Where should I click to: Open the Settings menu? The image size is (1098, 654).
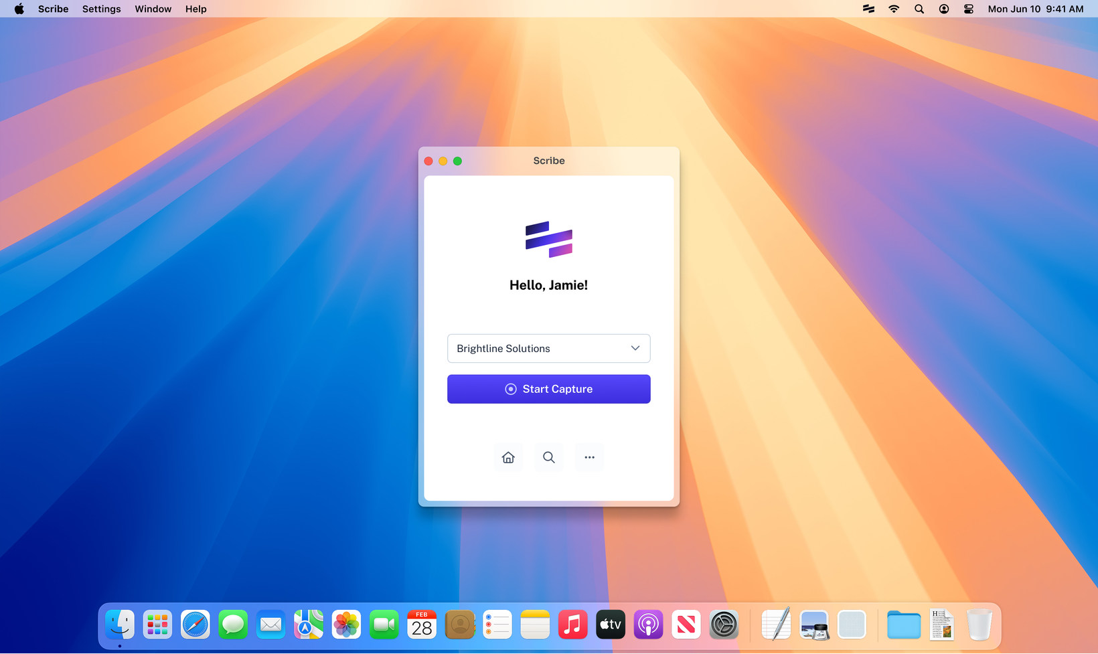(x=102, y=9)
